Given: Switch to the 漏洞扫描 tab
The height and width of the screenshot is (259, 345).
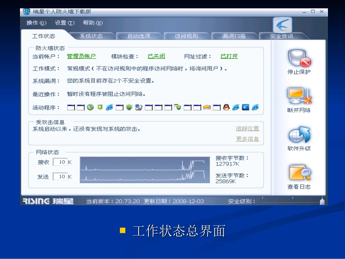Looking at the screenshot, I should pos(234,36).
